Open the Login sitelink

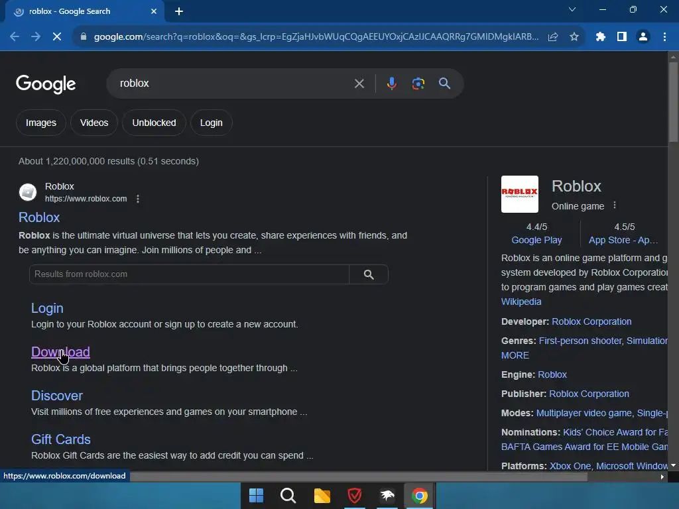[47, 308]
